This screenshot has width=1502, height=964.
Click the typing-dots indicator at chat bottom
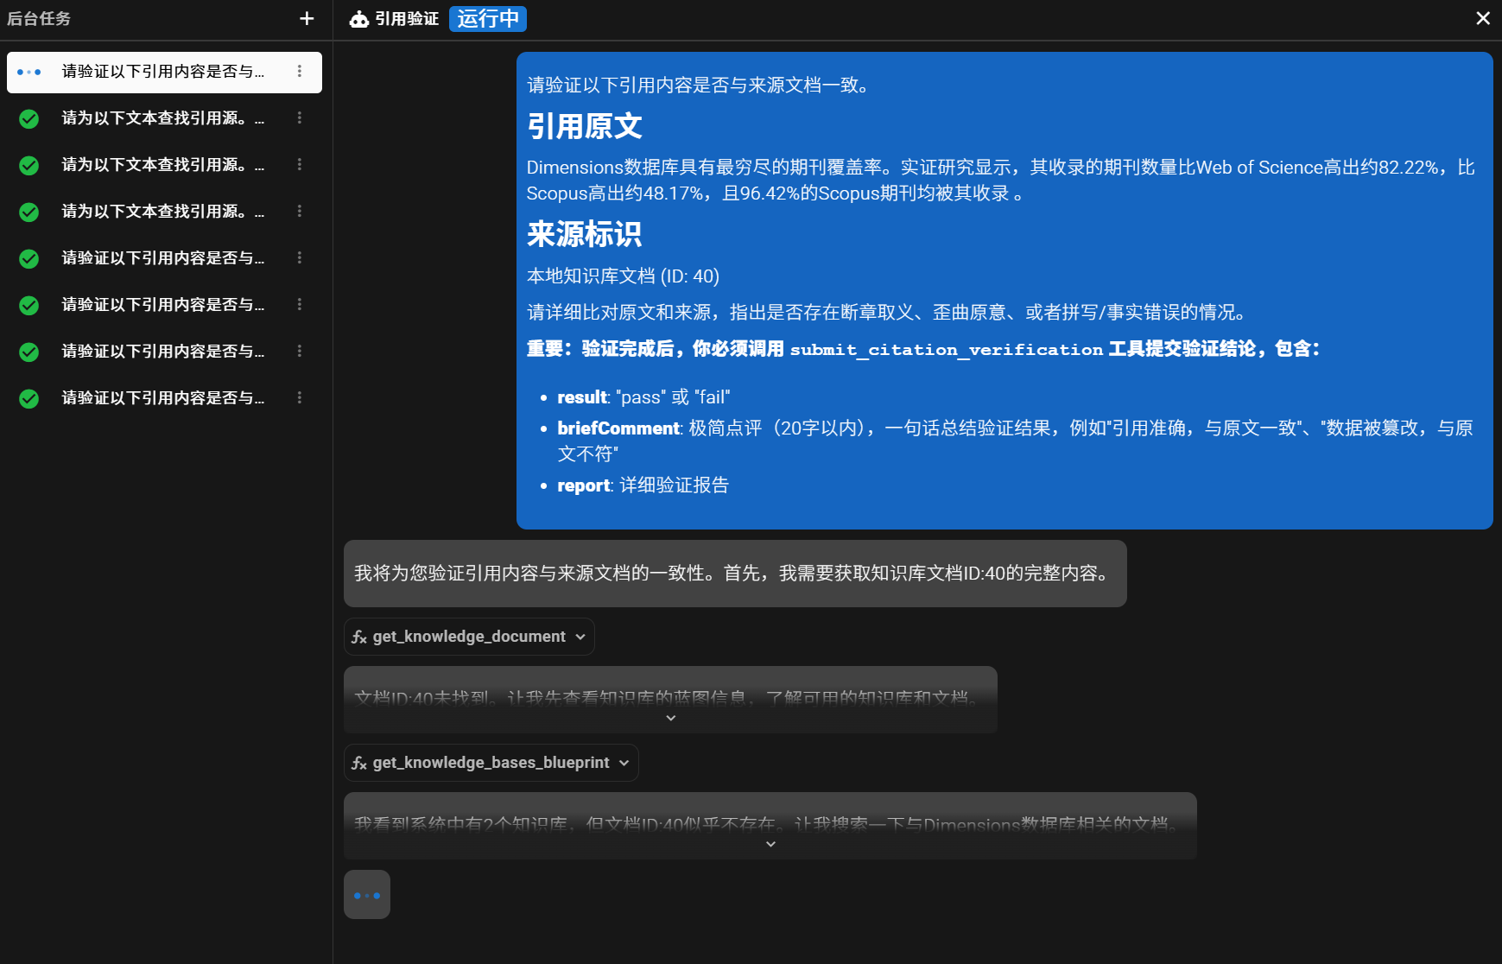(x=366, y=894)
